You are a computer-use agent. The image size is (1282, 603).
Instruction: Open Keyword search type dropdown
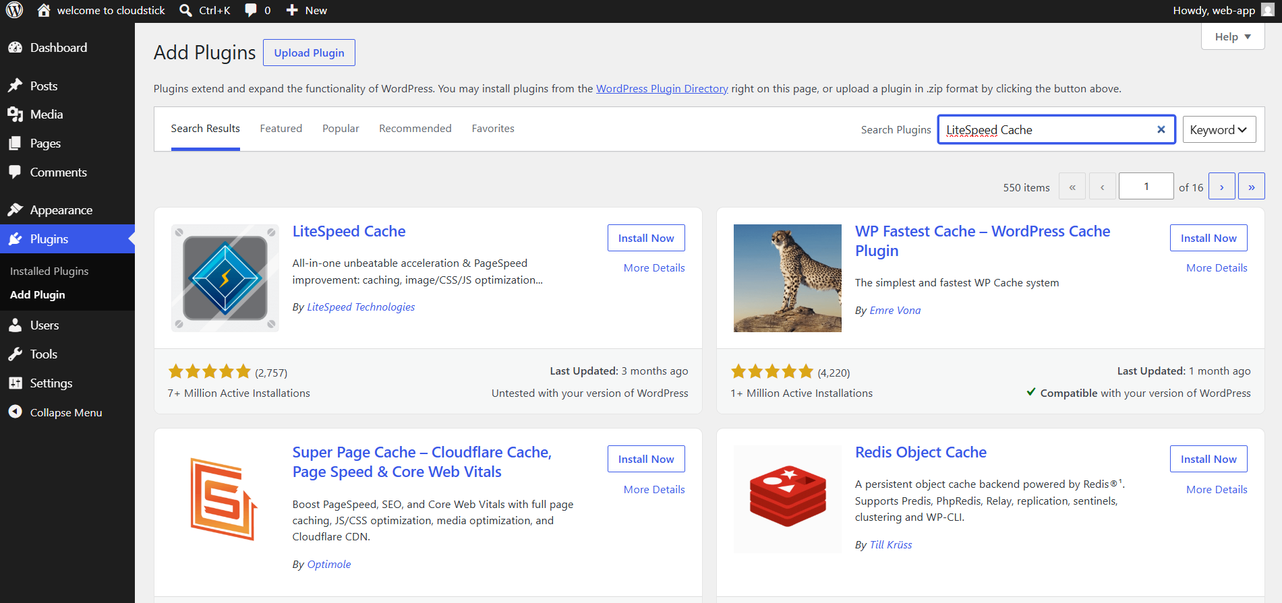click(x=1219, y=129)
